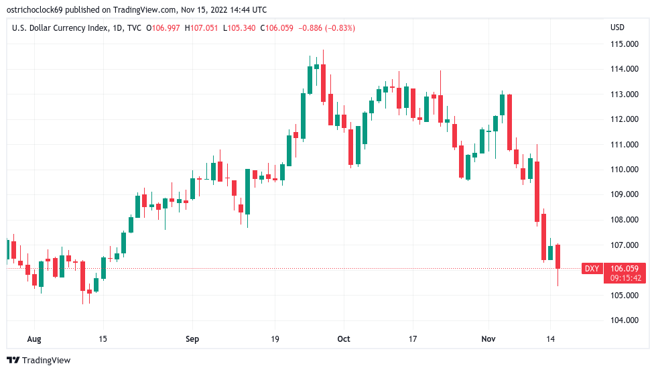Click the low value L105.340
The image size is (656, 372).
point(240,27)
